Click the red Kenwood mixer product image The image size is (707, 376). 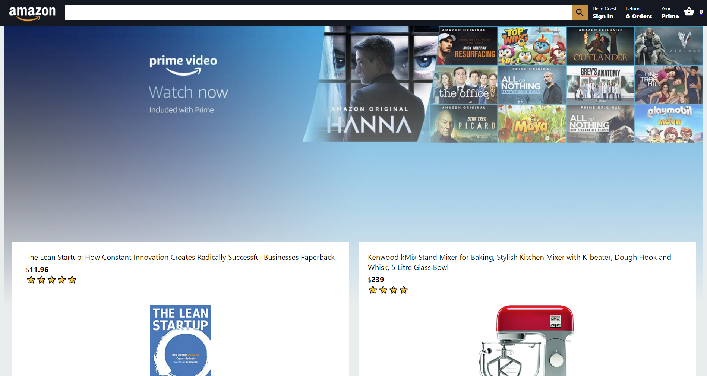[527, 341]
